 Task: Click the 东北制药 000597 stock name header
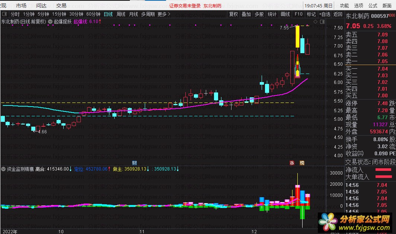pos(367,16)
